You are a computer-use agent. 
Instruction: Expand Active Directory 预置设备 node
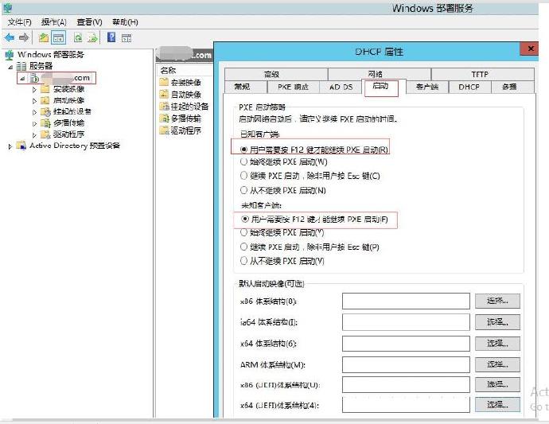(10, 146)
